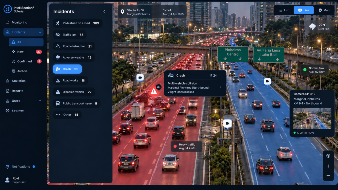Filter by Adverse weather incidents

(x=74, y=57)
